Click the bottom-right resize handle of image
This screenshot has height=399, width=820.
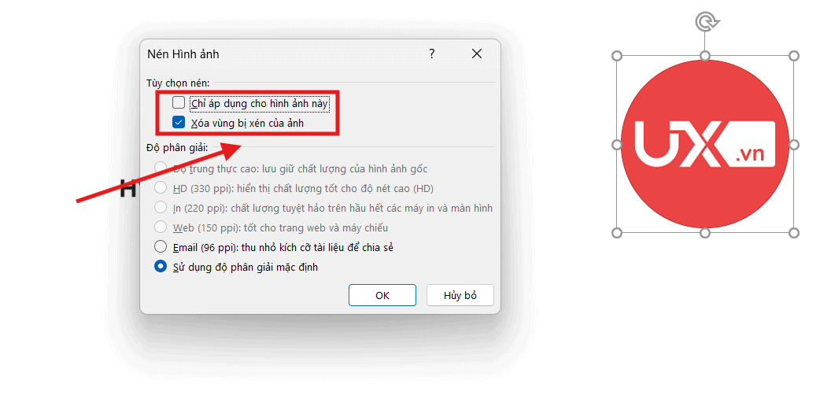click(x=794, y=233)
